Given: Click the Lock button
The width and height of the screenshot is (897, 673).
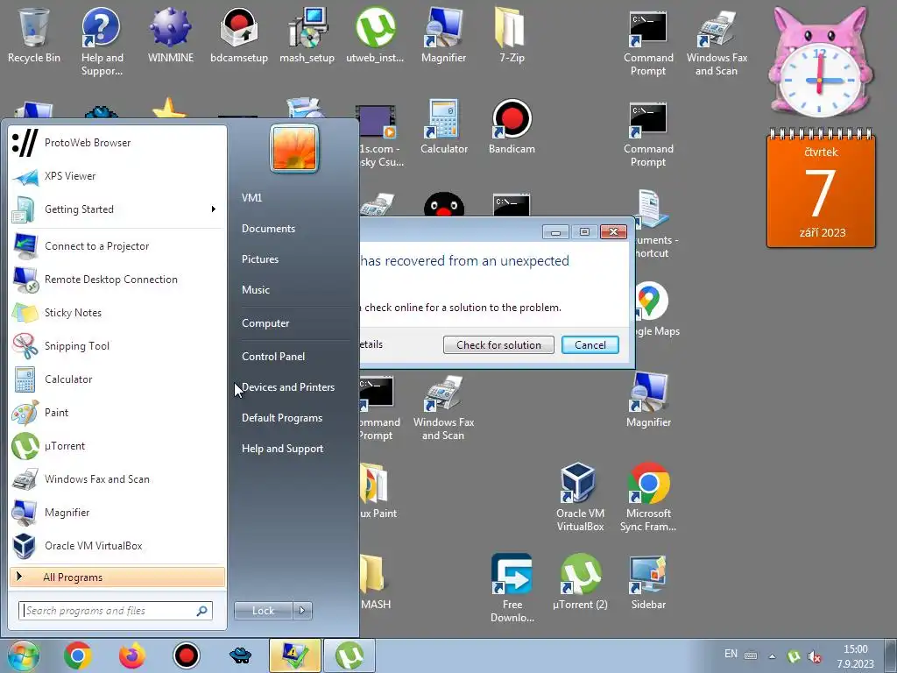Looking at the screenshot, I should (263, 611).
